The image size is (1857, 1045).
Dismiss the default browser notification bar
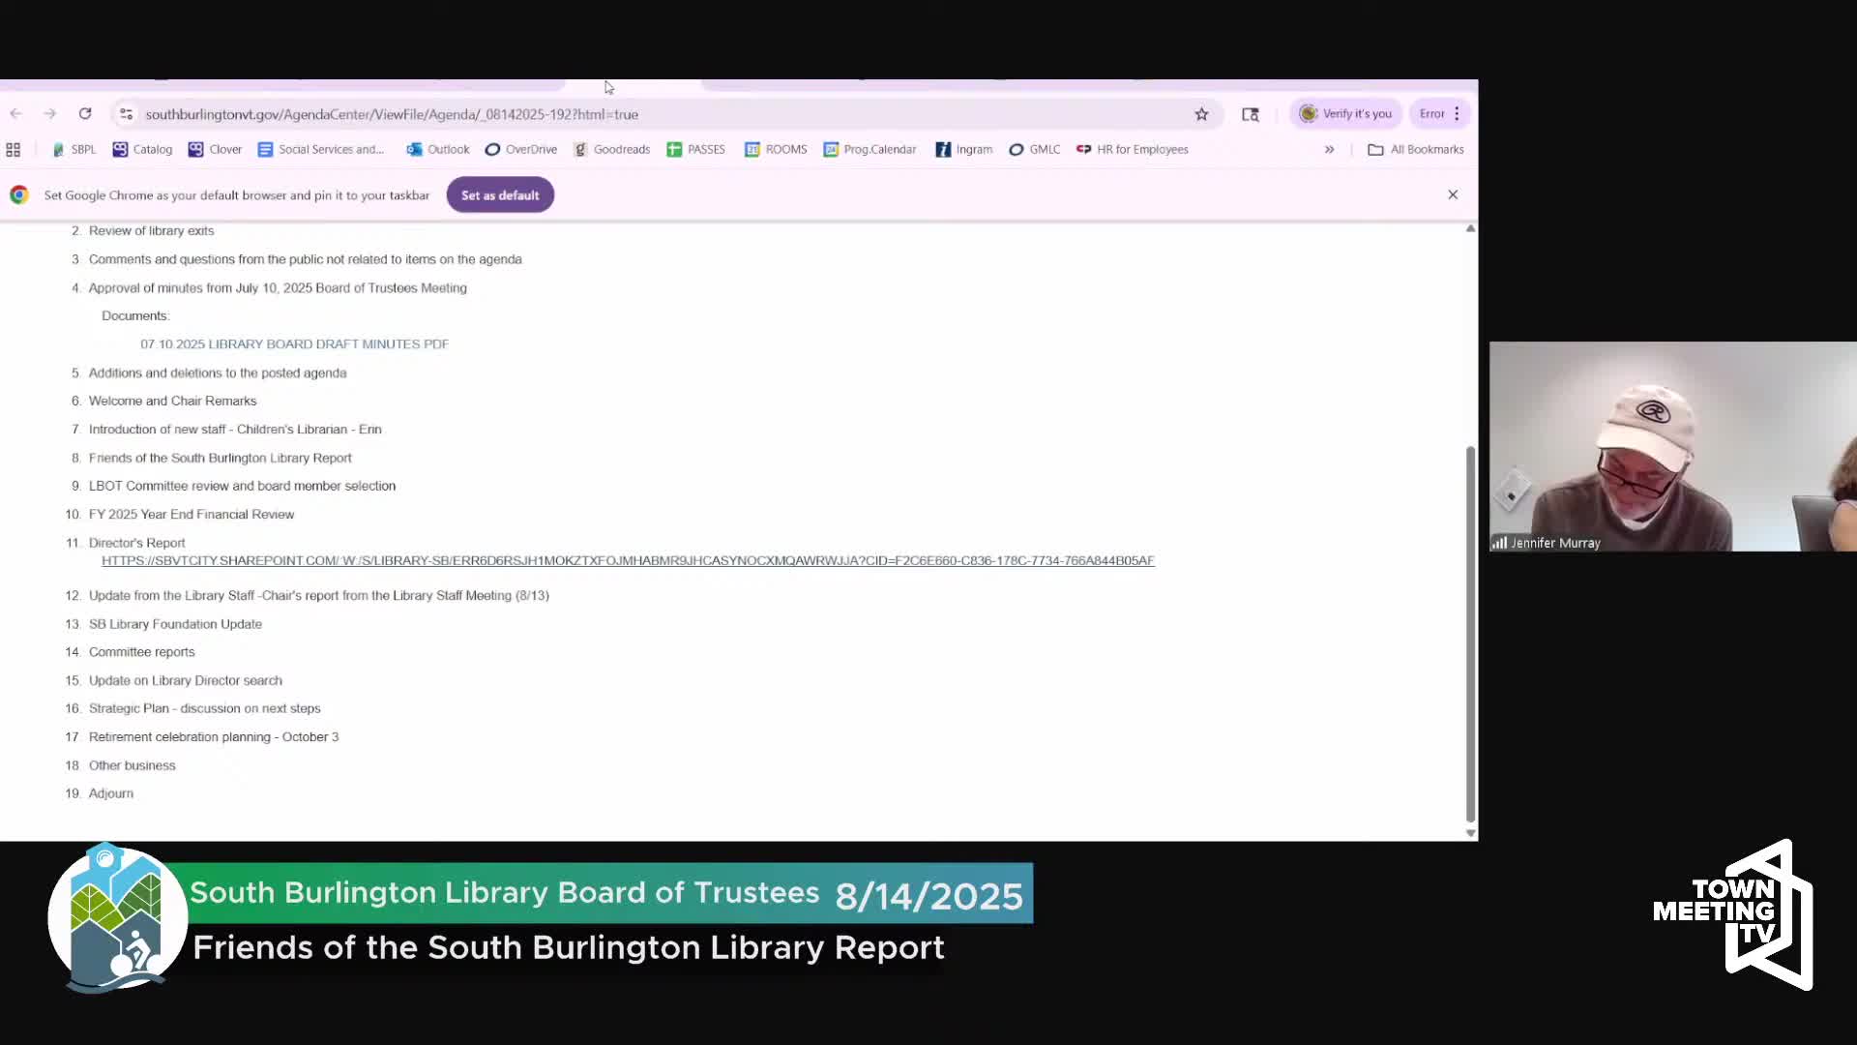click(x=1453, y=194)
